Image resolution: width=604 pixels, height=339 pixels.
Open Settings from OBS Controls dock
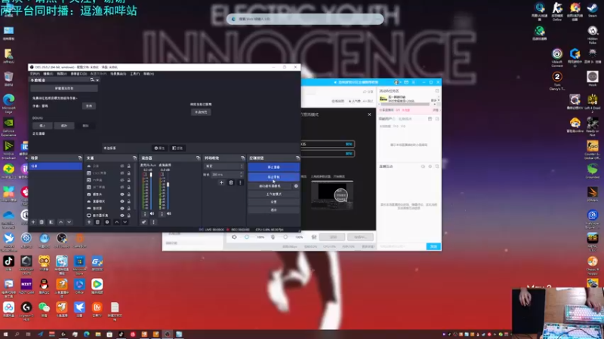[x=273, y=202]
